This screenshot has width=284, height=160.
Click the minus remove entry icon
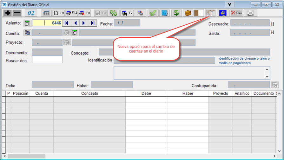pyautogui.click(x=17, y=13)
